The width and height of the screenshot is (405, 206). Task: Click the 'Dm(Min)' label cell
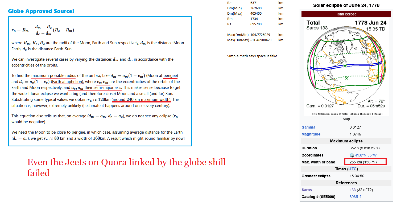(234, 8)
